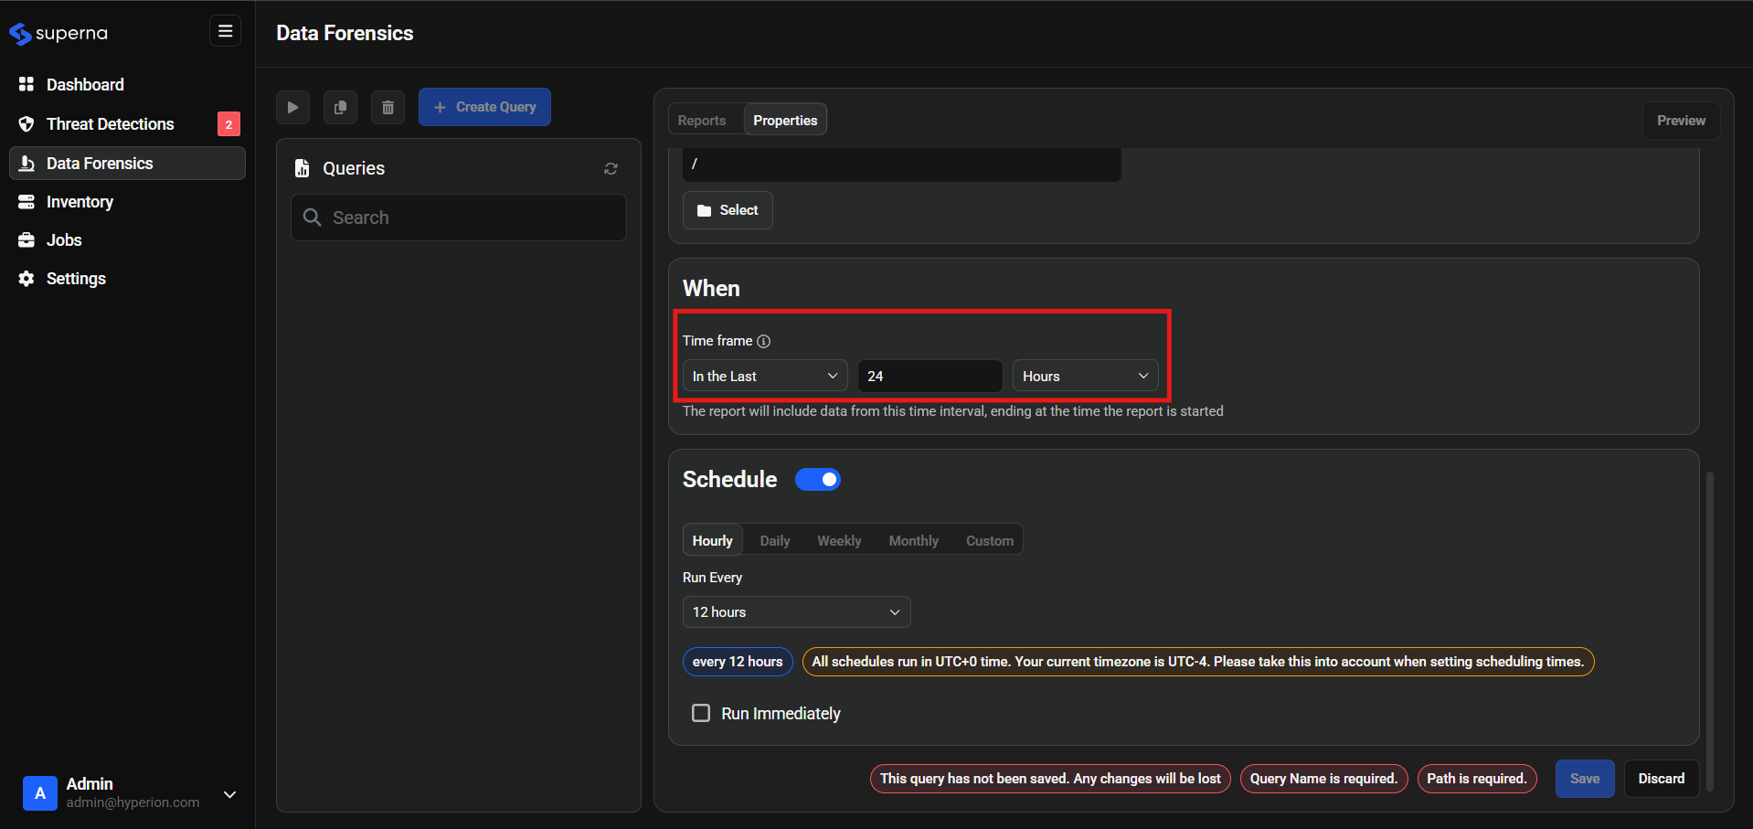Check the Run Immediately checkbox

pos(701,713)
